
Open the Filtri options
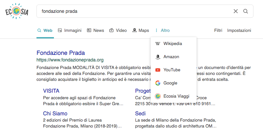click(x=218, y=31)
